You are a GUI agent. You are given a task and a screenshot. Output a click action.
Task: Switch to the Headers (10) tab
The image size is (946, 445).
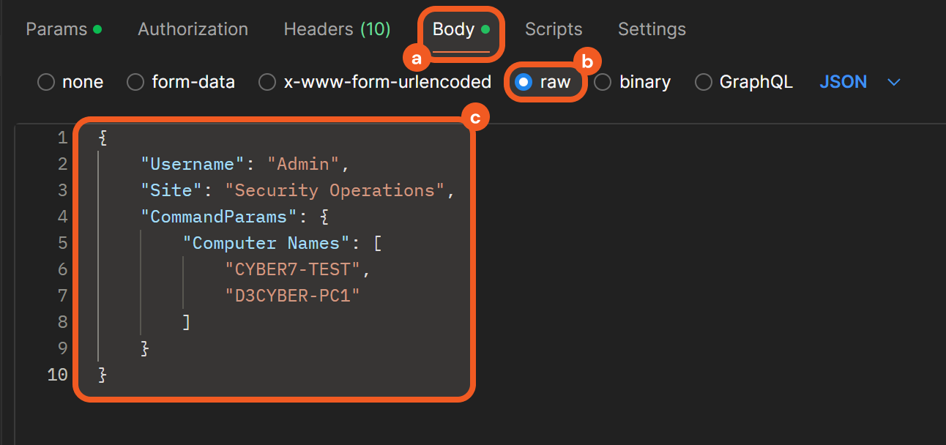(337, 29)
